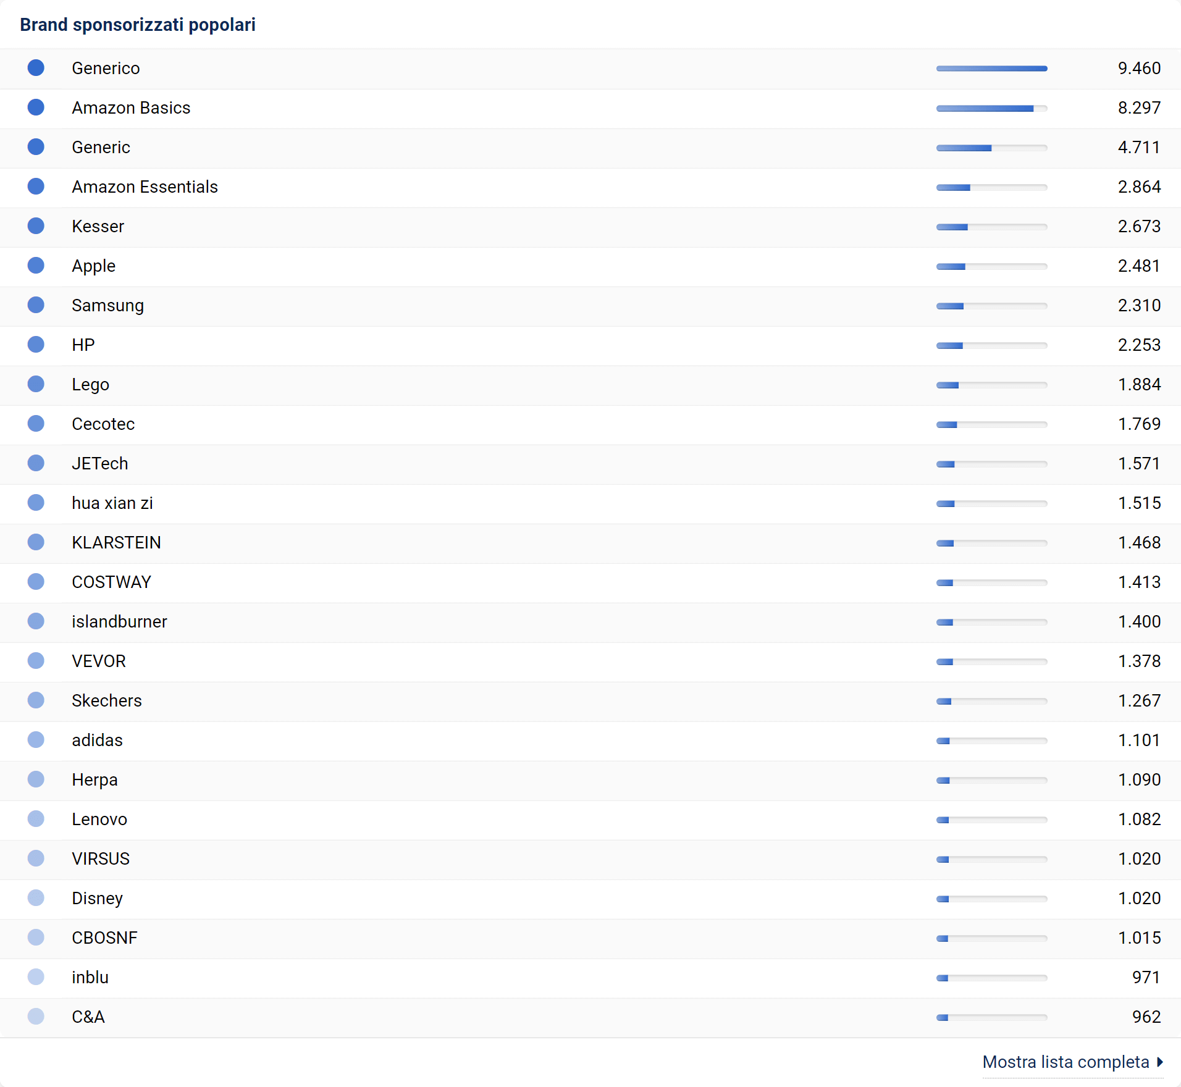Screen dimensions: 1181x1087
Task: Click the 'VEVOR' brand name
Action: coord(98,661)
